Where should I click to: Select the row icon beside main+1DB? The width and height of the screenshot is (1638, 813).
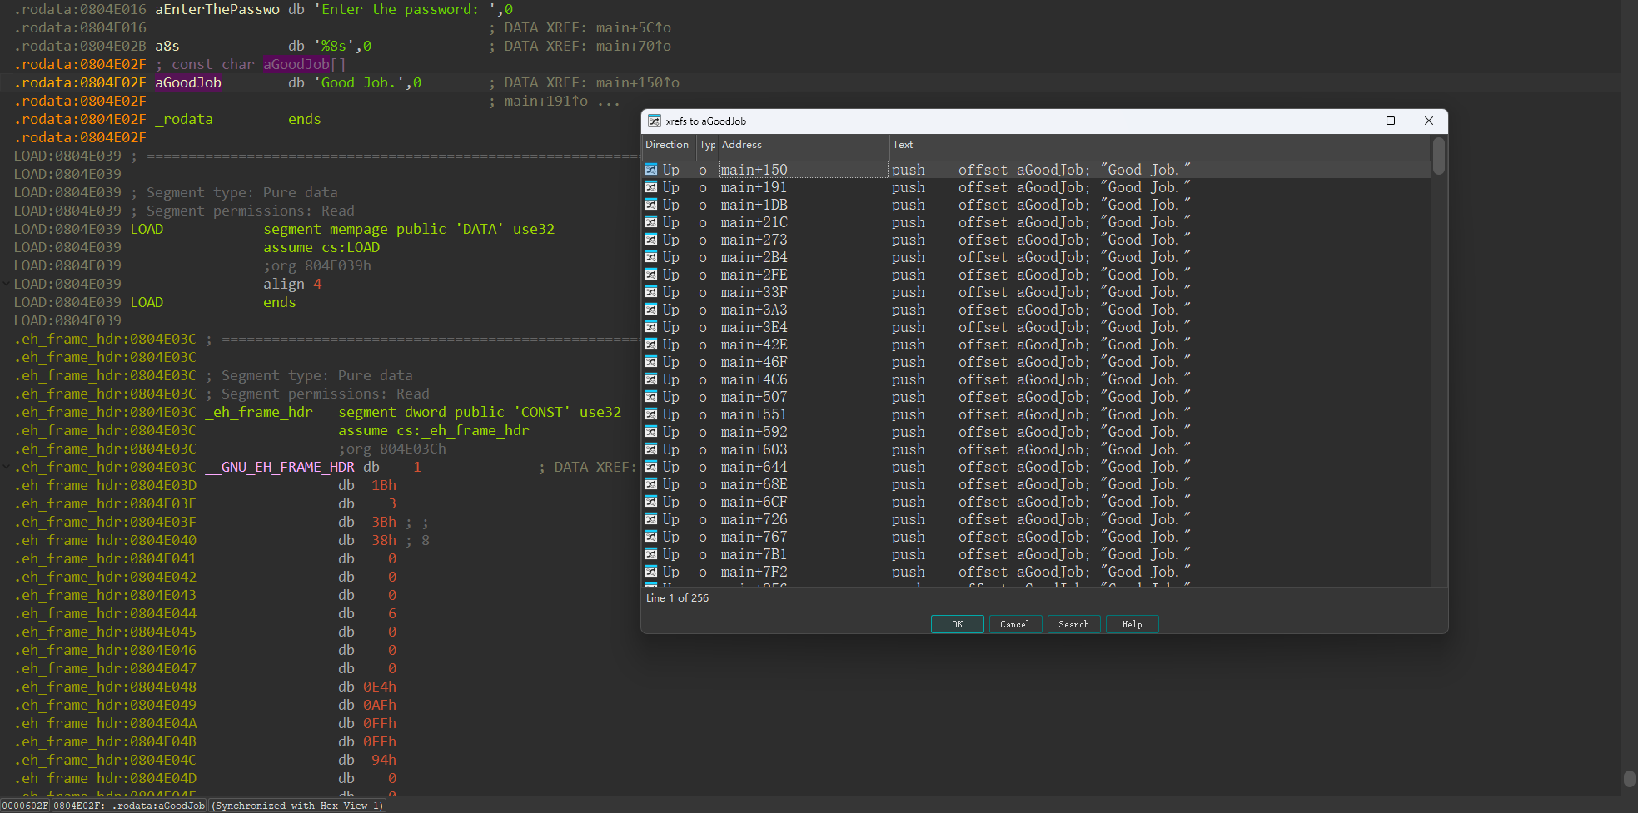[x=651, y=205]
